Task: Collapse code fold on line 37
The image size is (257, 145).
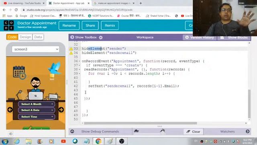Action: coord(80,65)
